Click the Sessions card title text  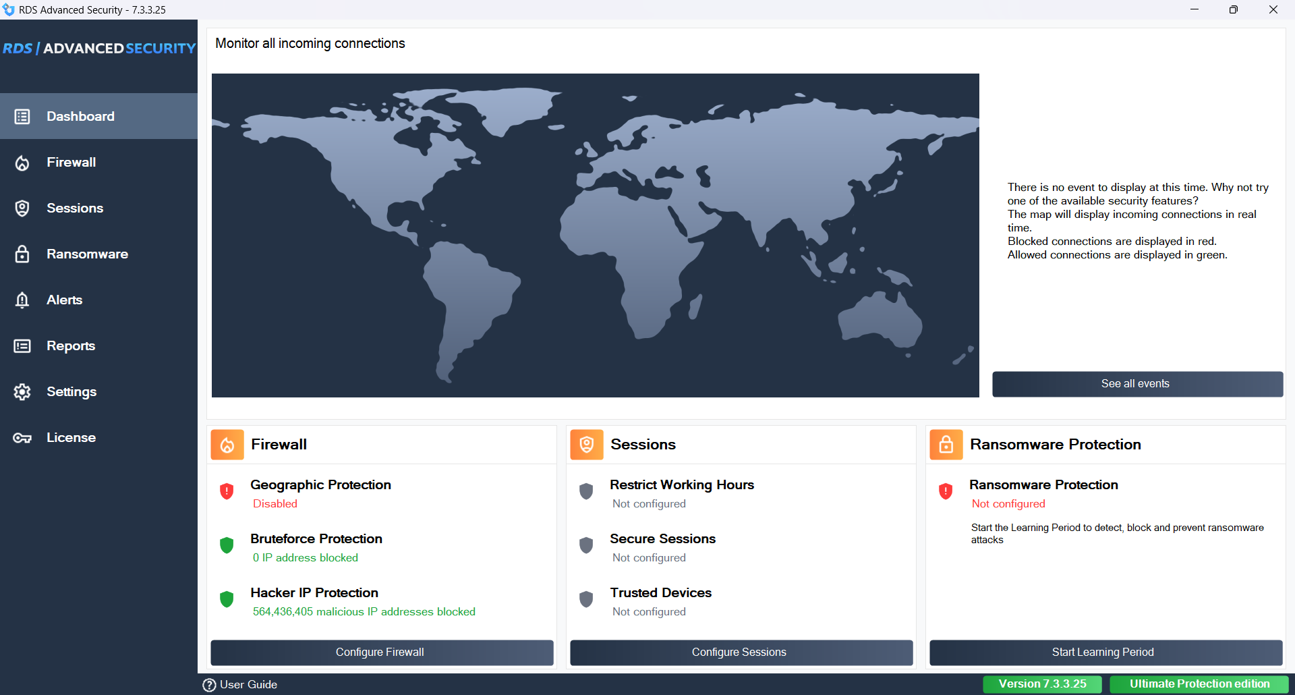point(643,445)
